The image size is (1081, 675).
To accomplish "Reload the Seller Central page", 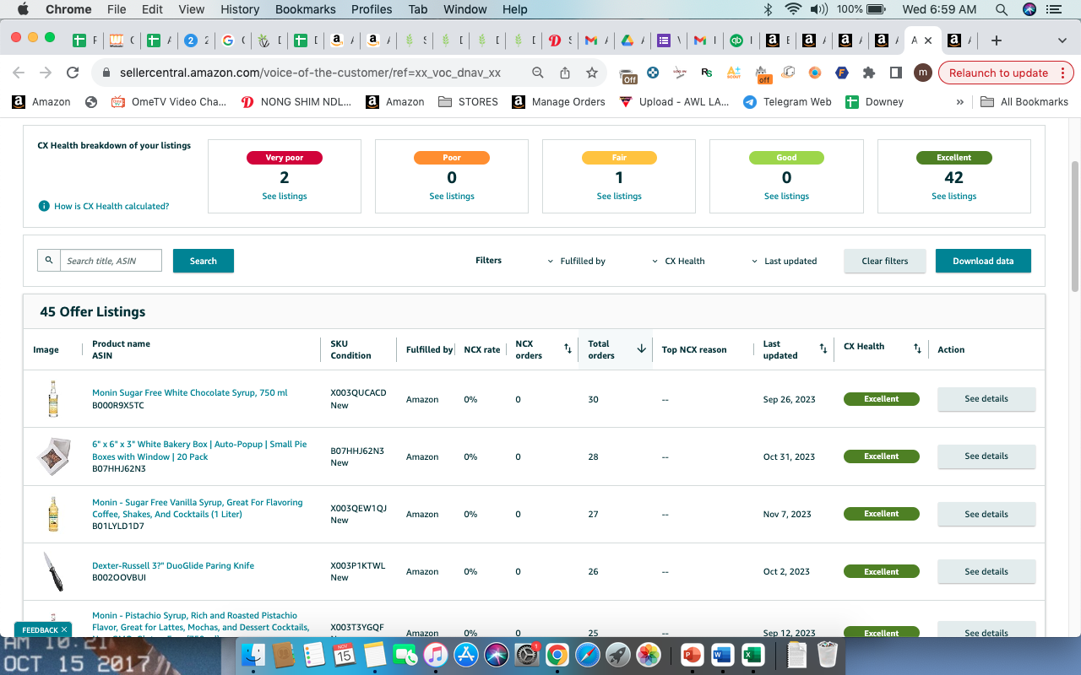I will (x=73, y=73).
